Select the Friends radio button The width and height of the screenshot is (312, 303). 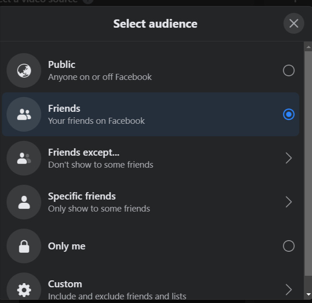(x=289, y=114)
